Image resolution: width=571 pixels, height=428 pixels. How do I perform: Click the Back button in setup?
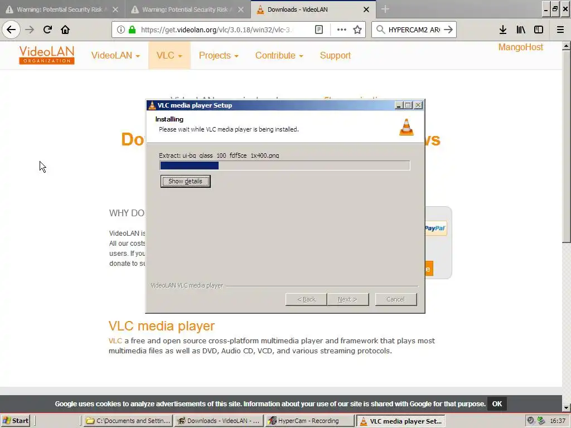click(x=306, y=299)
